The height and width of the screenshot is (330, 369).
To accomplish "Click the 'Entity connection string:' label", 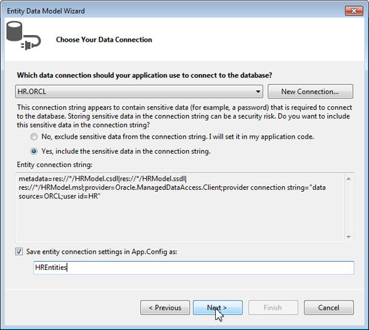I will tap(55, 165).
